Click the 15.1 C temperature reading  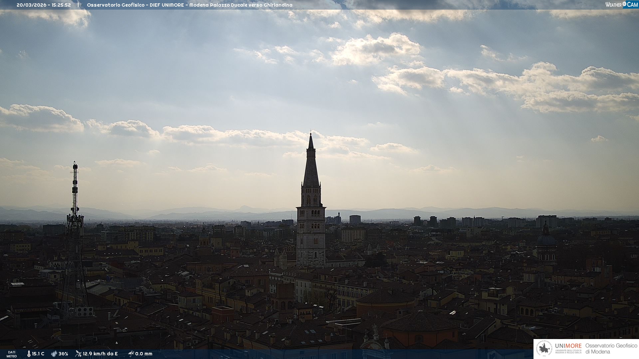38,354
